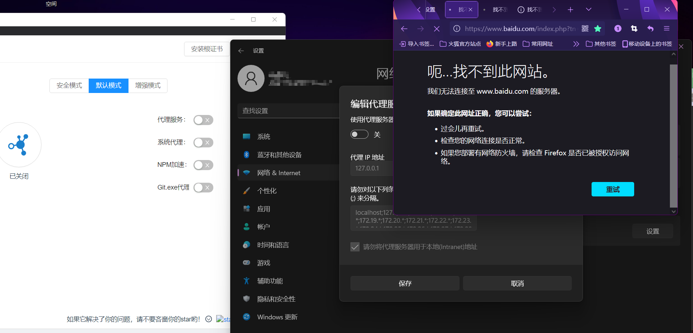Click the tab scroll chevron next to tabs
This screenshot has height=333, width=693.
554,9
